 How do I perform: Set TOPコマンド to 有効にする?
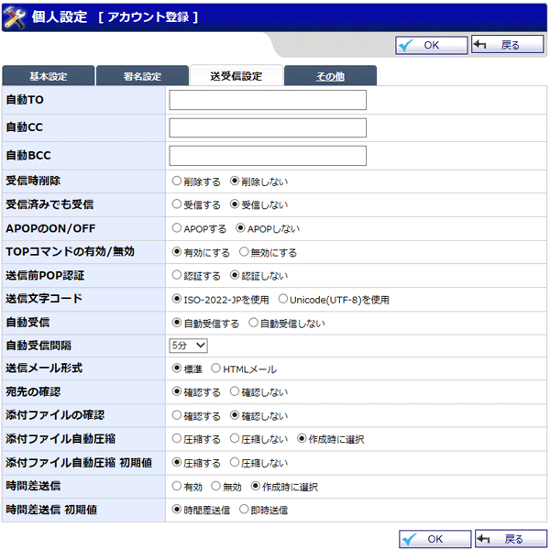(x=176, y=251)
